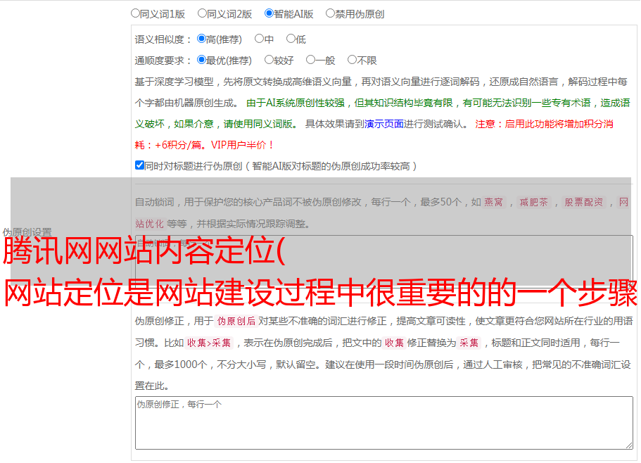
Task: Click the 燕窝 example keyword
Action: click(x=493, y=202)
